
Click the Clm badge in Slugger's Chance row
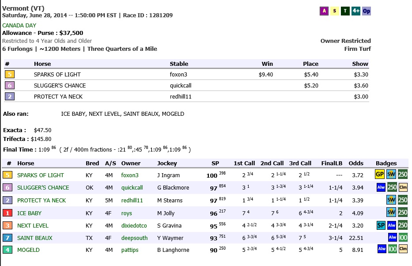point(403,187)
